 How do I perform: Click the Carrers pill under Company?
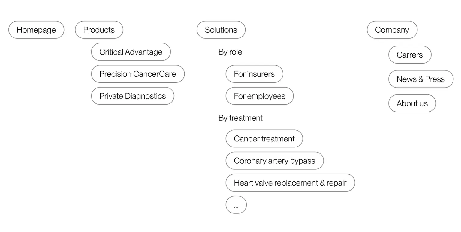[410, 55]
